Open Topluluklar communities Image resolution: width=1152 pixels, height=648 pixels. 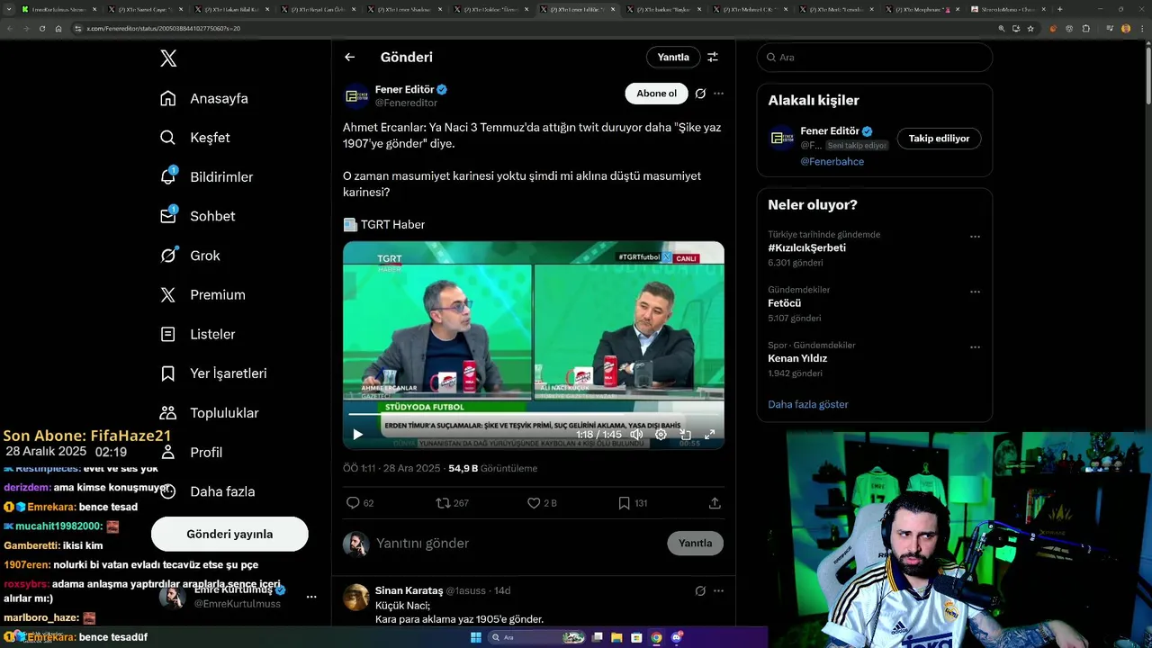[x=209, y=413]
